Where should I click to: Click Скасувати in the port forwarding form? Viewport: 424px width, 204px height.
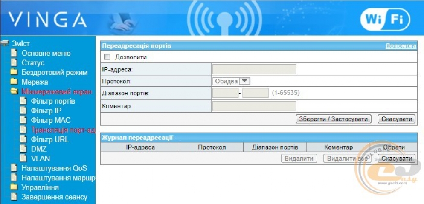click(397, 119)
